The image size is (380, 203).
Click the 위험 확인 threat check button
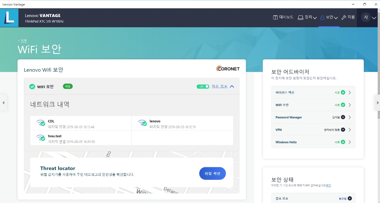coord(213,173)
